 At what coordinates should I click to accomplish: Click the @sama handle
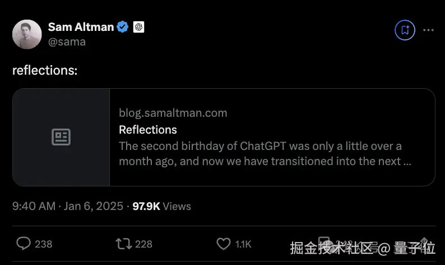(67, 42)
